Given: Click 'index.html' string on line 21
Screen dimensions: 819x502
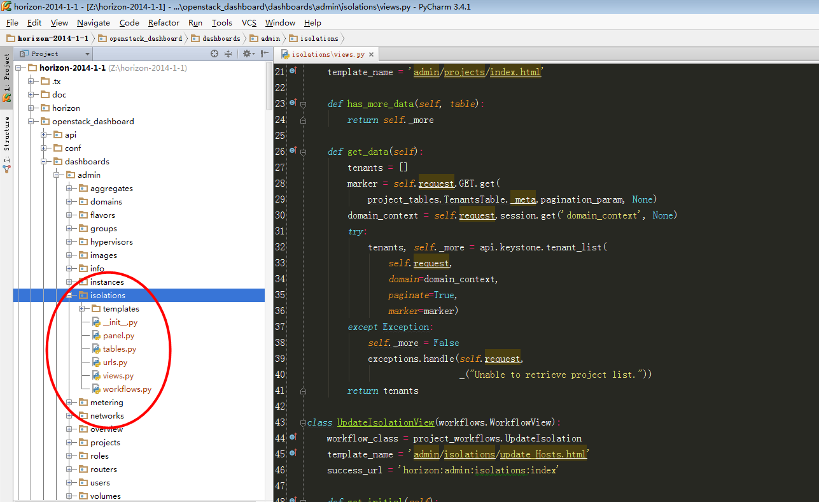Looking at the screenshot, I should coord(516,72).
